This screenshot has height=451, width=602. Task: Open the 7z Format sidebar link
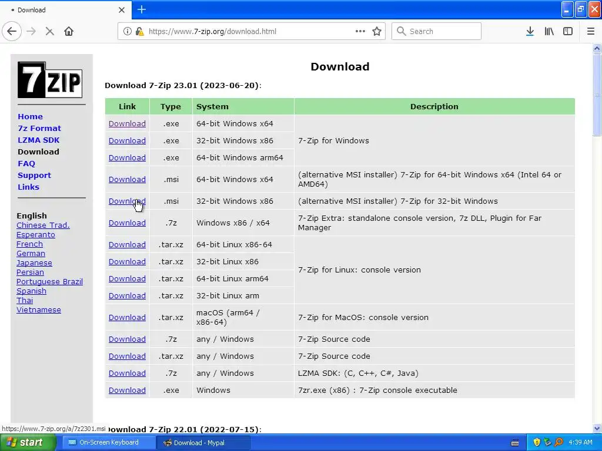click(x=39, y=129)
